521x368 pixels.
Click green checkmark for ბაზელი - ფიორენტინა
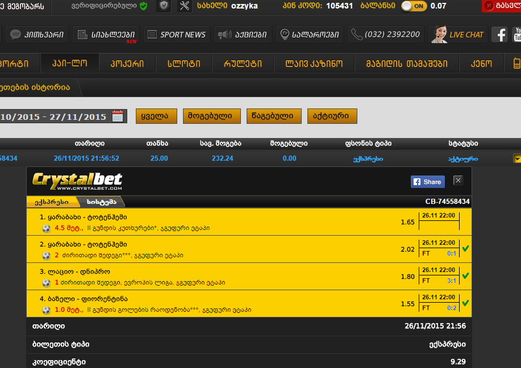pyautogui.click(x=465, y=303)
